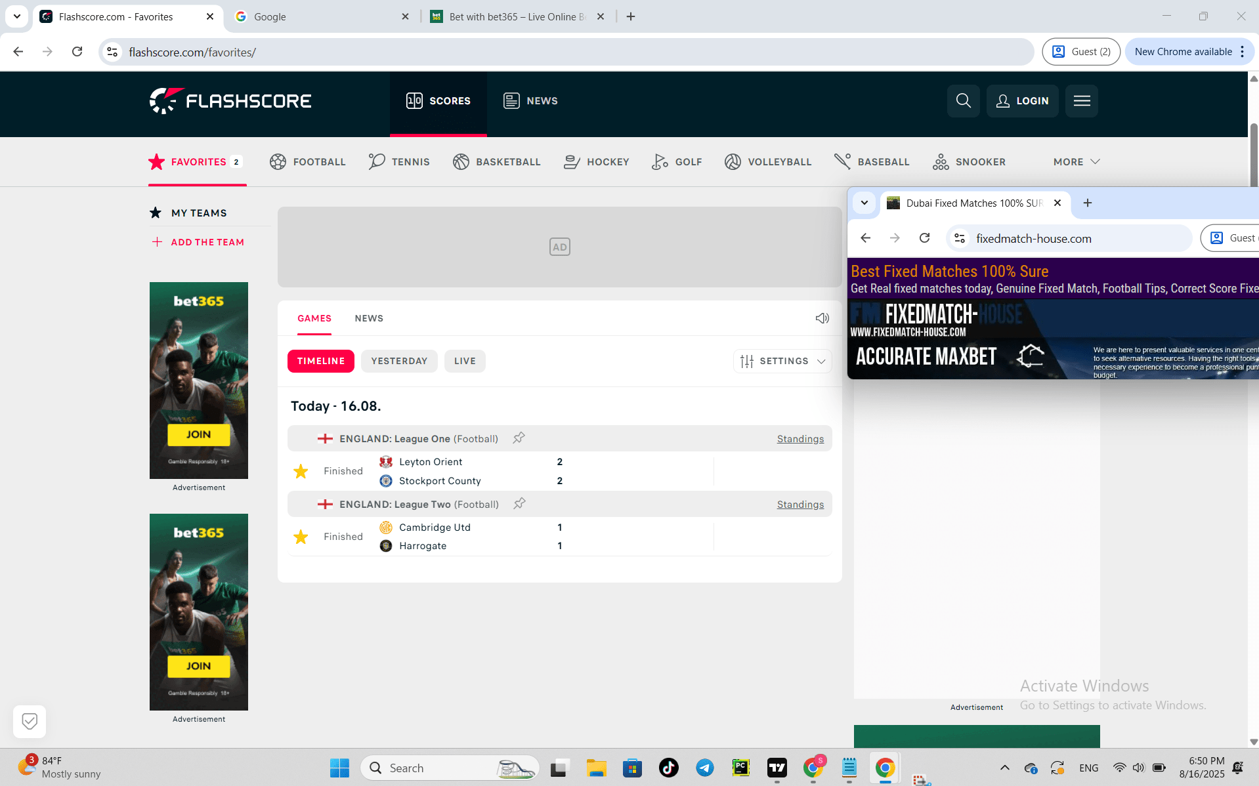Click the flashscore.com address bar
This screenshot has width=1259, height=786.
pyautogui.click(x=566, y=52)
